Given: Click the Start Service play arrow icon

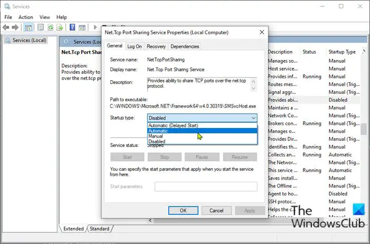Looking at the screenshot, I should (95, 27).
